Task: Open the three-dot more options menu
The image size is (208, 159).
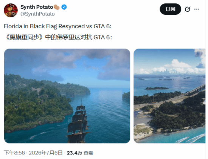Action: [197, 9]
